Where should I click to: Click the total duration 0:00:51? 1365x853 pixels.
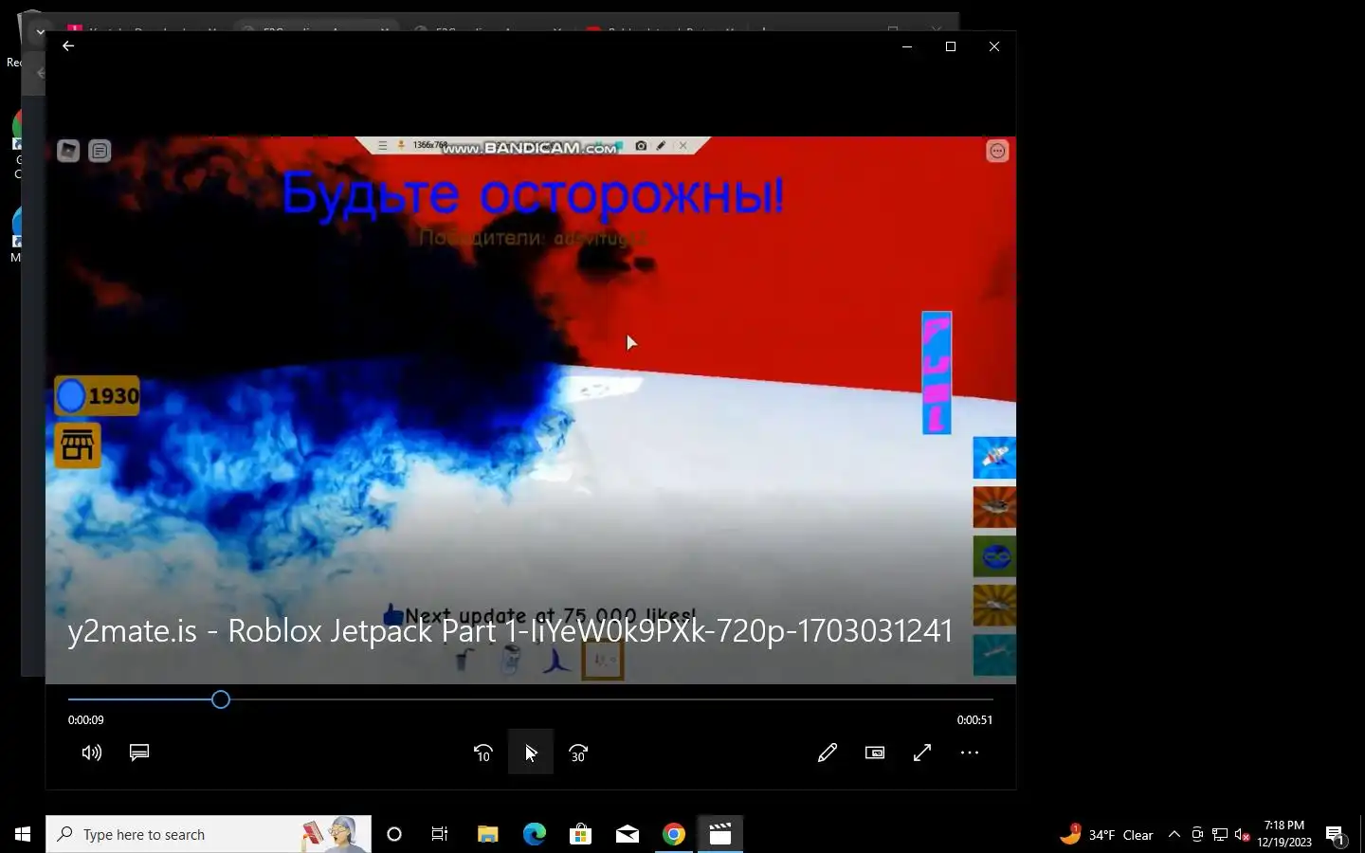[974, 720]
